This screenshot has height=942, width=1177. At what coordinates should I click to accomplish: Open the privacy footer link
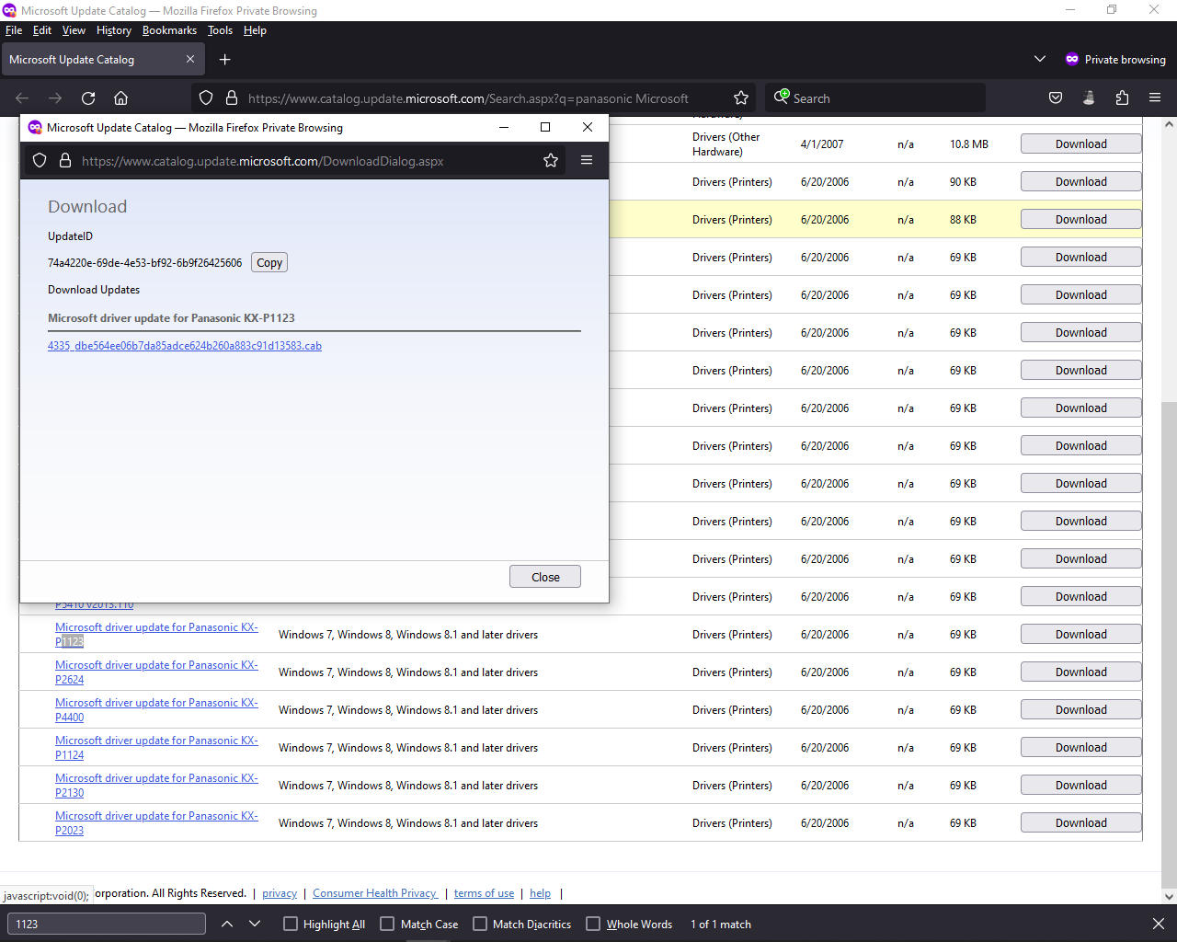(x=280, y=893)
